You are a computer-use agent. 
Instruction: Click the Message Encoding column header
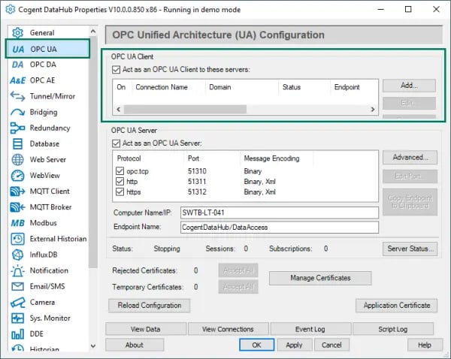coord(271,158)
